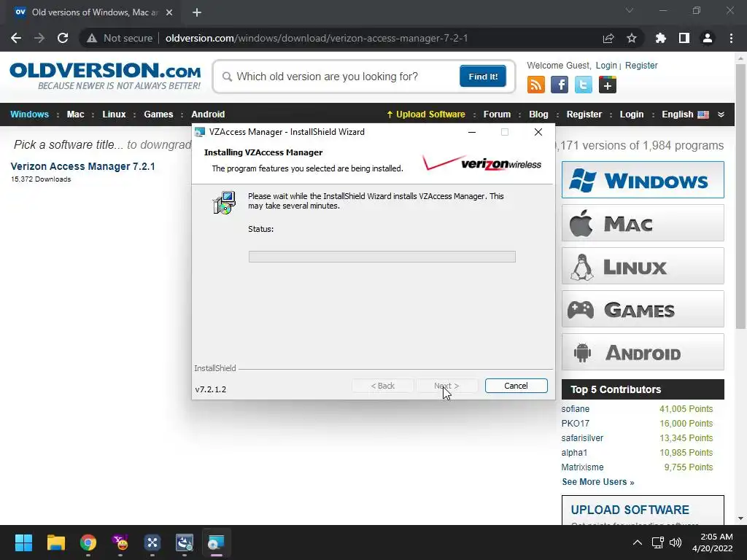Click the OLDVERSION.com logo
This screenshot has width=747, height=560.
point(105,76)
